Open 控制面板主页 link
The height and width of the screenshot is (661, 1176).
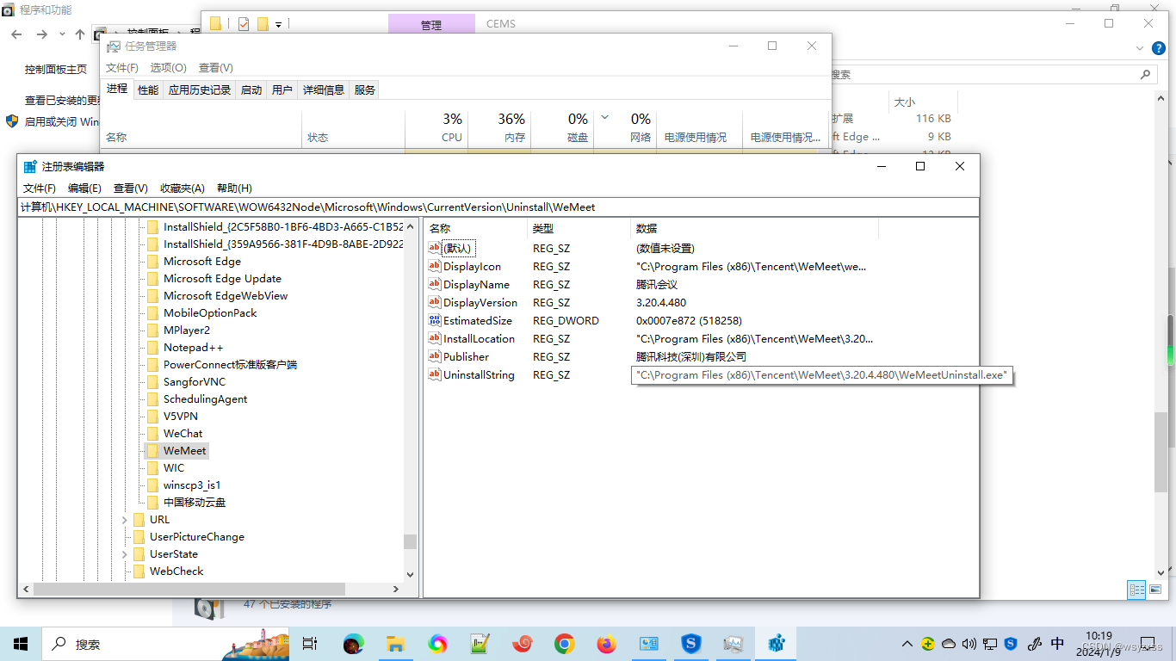coord(56,69)
